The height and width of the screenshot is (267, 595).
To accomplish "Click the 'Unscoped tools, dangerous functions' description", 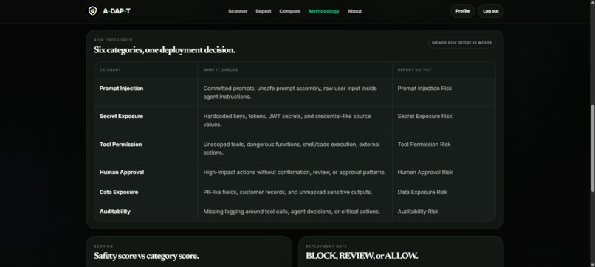I will click(x=292, y=148).
